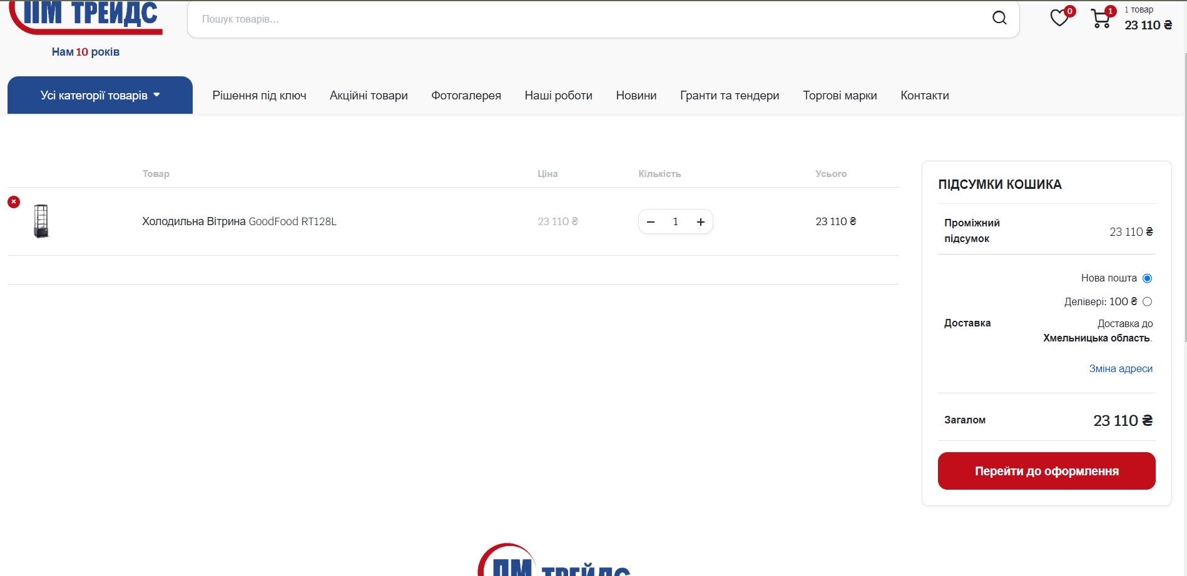This screenshot has width=1187, height=576.
Task: Navigate to Контакти page
Action: pos(924,96)
